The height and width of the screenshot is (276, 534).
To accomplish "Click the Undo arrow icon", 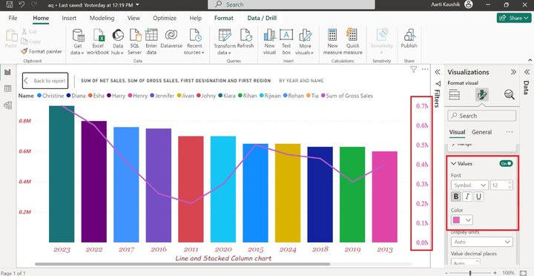I will [22, 4].
